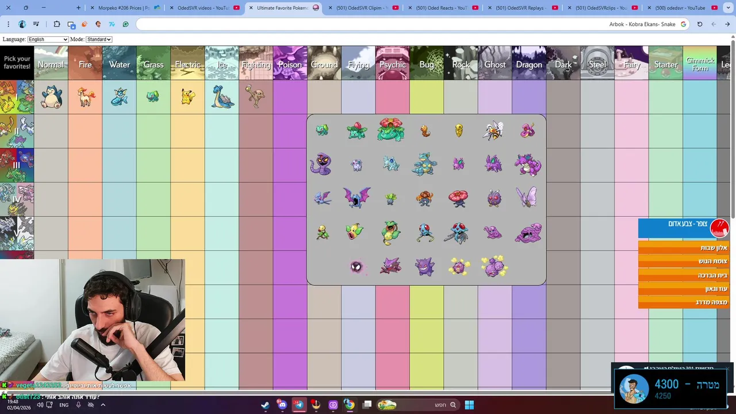Select the Pikachu favorite in Electric column
The width and height of the screenshot is (736, 414).
tap(187, 97)
